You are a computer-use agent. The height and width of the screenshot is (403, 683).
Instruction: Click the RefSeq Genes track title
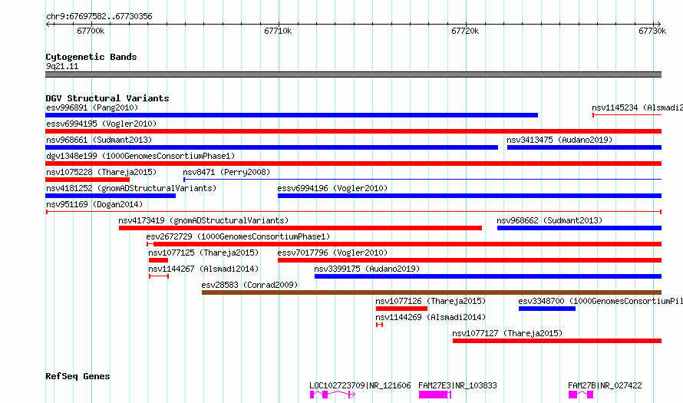click(78, 376)
